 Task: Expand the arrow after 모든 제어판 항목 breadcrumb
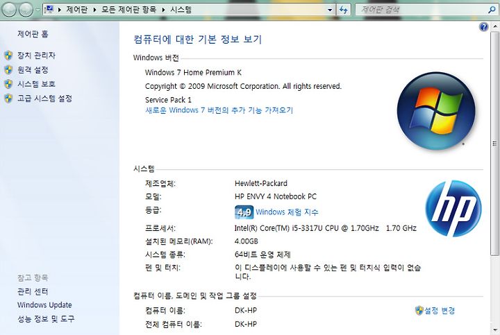(x=163, y=10)
